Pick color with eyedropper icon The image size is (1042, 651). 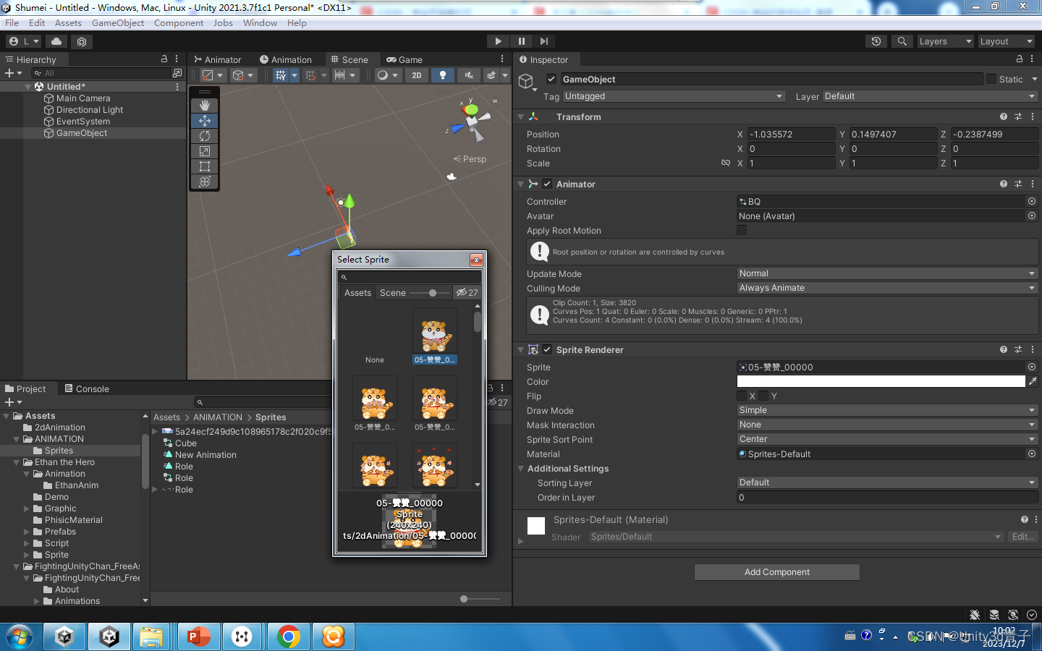click(1033, 381)
